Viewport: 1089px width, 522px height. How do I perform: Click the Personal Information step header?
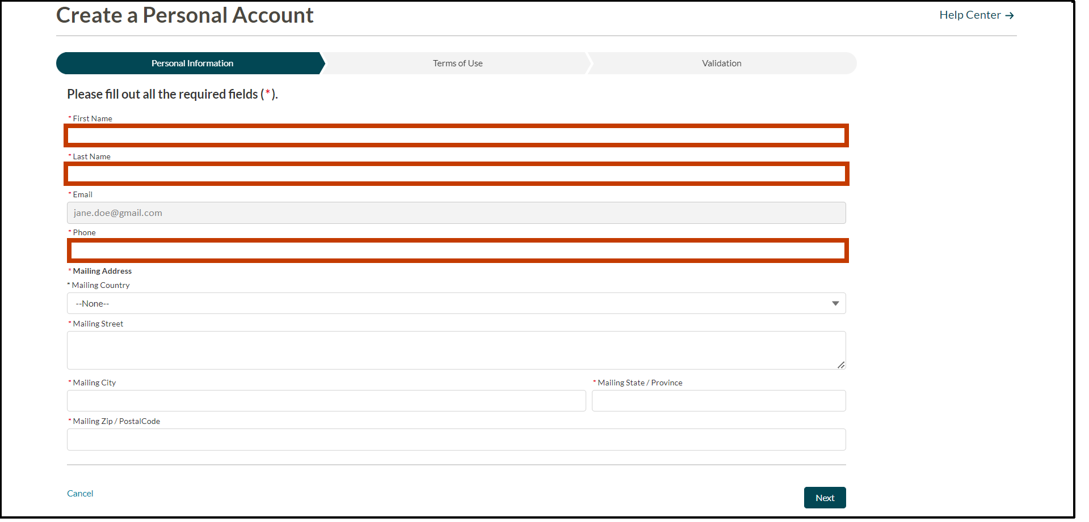point(191,63)
